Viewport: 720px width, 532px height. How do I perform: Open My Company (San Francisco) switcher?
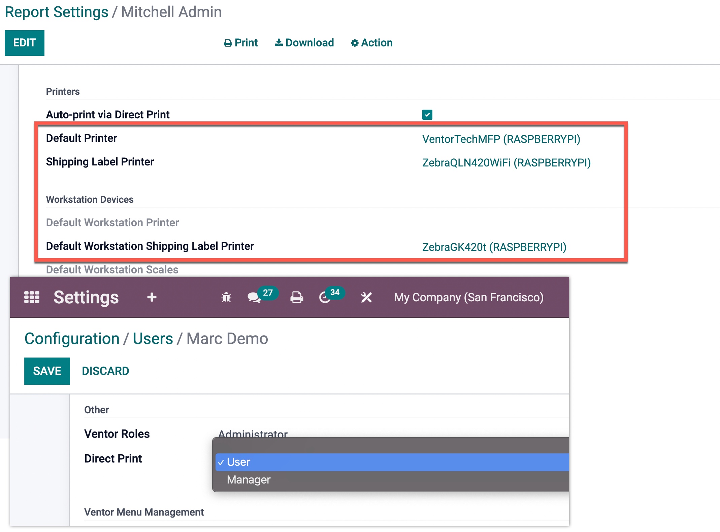pyautogui.click(x=469, y=297)
